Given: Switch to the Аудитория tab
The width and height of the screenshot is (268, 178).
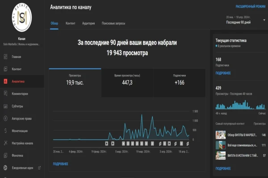Looking at the screenshot, I should [x=88, y=23].
